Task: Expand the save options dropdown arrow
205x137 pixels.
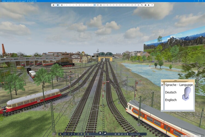Action: [64, 5]
